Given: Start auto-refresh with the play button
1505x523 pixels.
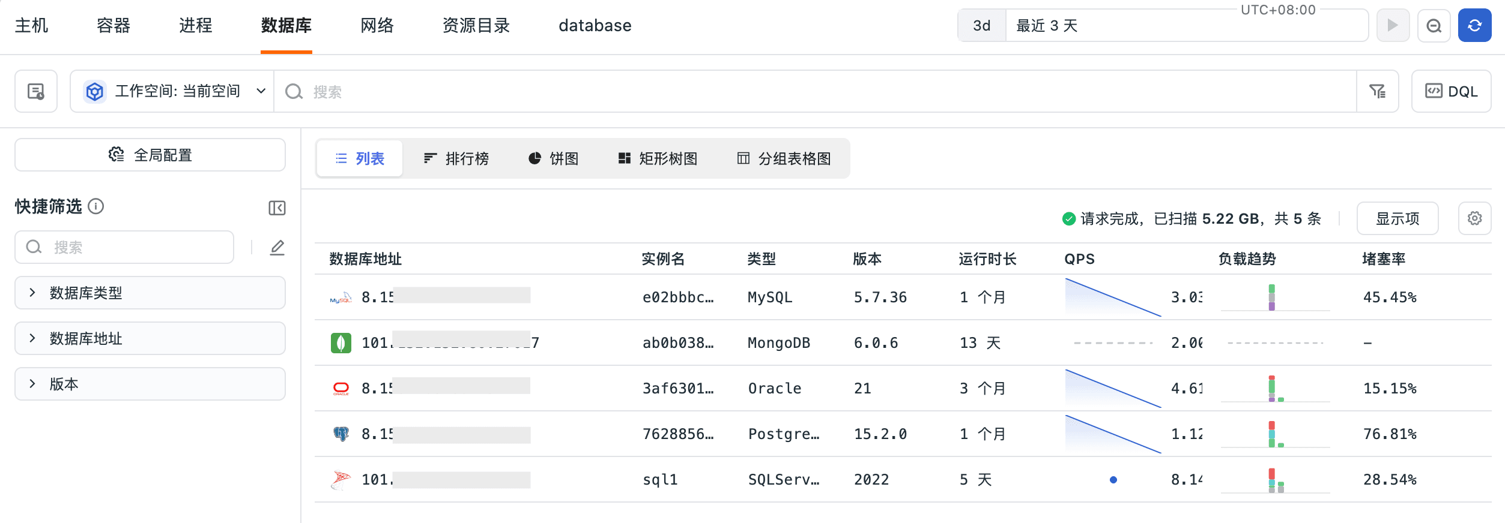Looking at the screenshot, I should point(1393,25).
